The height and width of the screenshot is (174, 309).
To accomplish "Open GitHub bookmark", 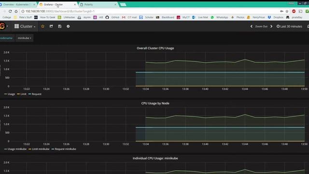I will [112, 17].
